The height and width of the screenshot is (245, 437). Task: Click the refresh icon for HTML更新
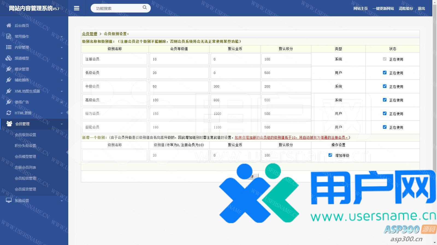[9, 113]
